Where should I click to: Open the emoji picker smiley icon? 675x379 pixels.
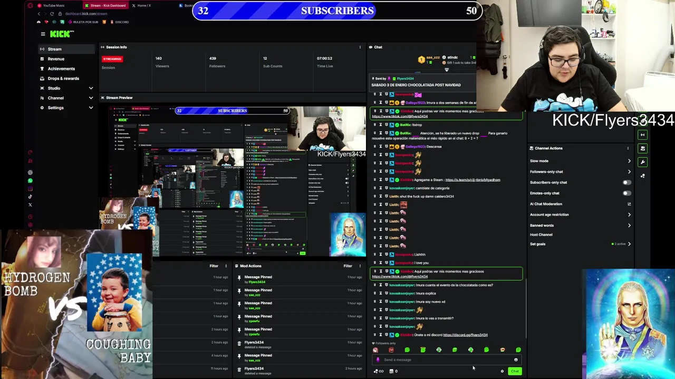tap(516, 360)
